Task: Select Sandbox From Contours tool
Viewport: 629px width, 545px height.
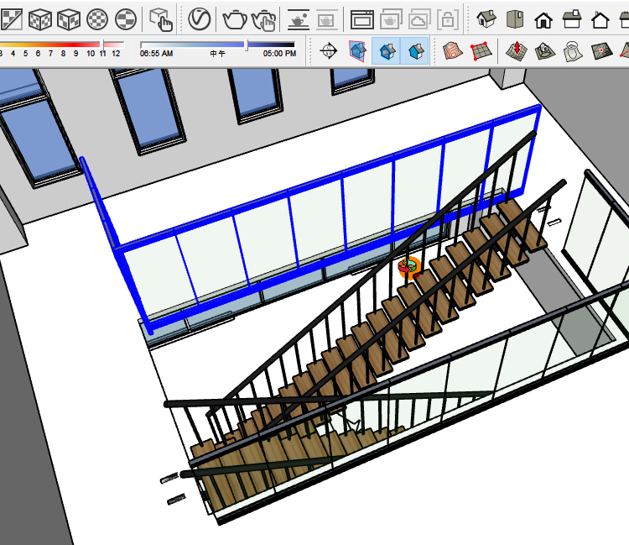Action: [x=453, y=51]
